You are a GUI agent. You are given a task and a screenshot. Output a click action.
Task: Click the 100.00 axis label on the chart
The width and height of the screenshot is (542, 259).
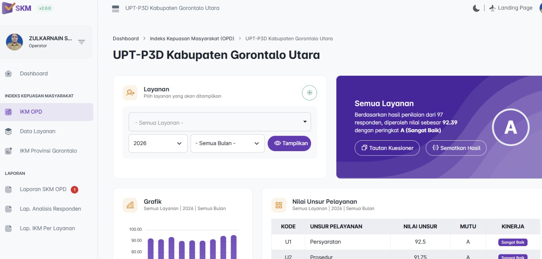click(x=135, y=229)
